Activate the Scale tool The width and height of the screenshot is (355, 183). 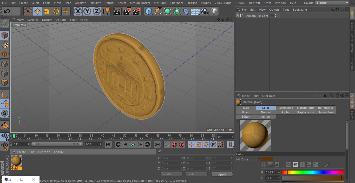(47, 11)
